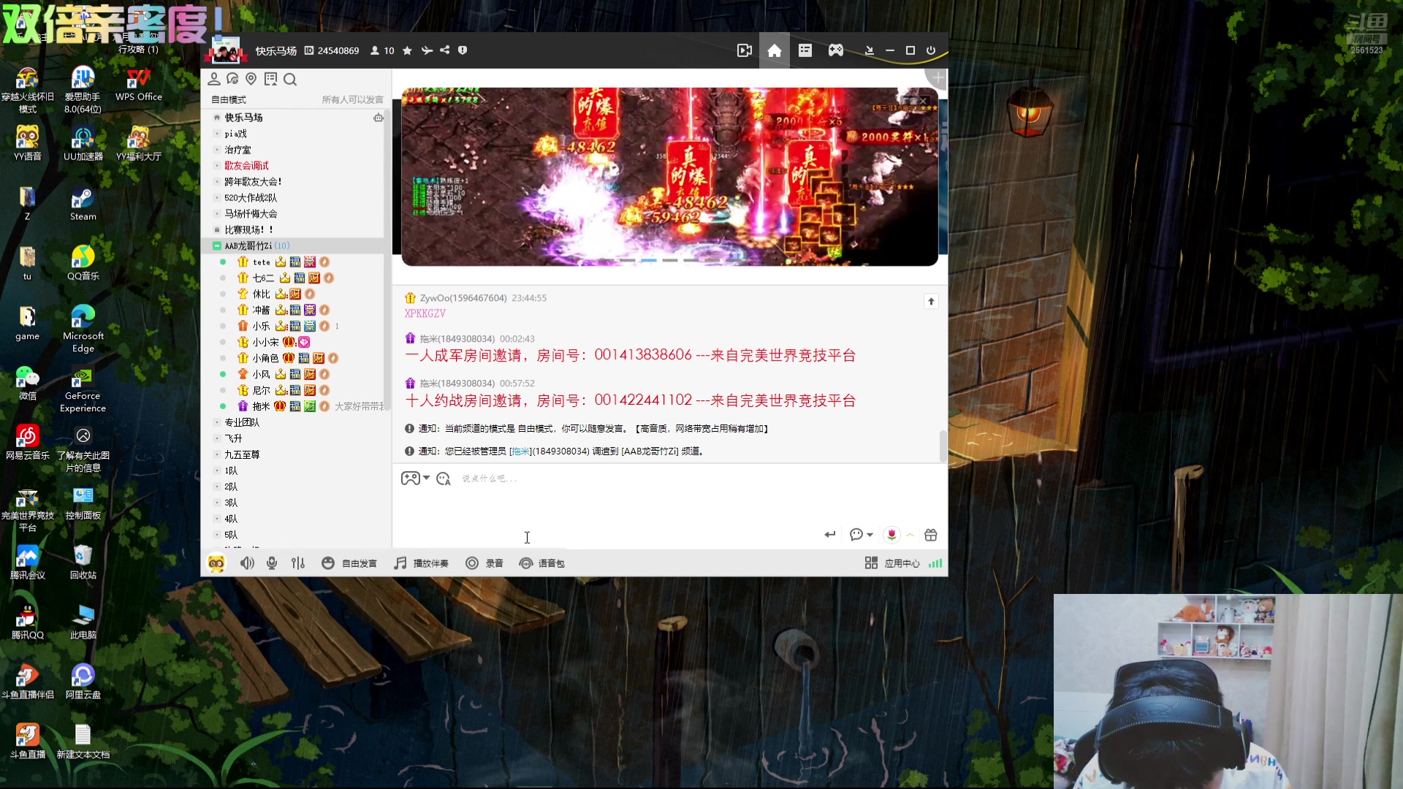Open 微信 desktop shortcut
This screenshot has width=1403, height=789.
tap(27, 383)
